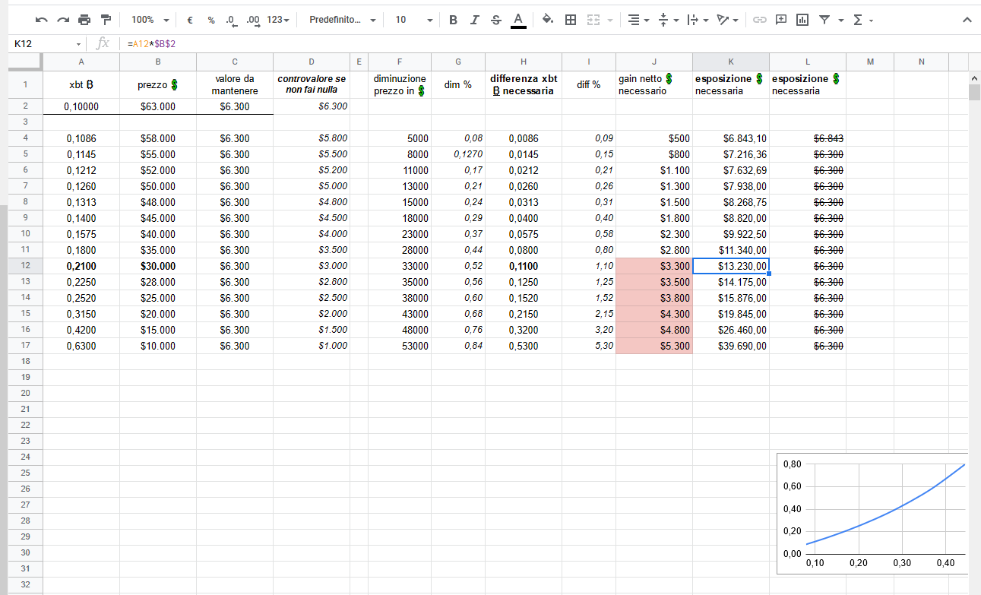Toggle strikethrough formatting

pos(496,20)
